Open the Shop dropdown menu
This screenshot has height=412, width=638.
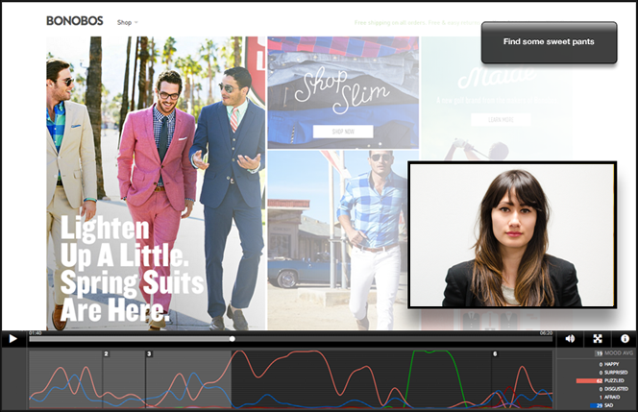(x=128, y=22)
